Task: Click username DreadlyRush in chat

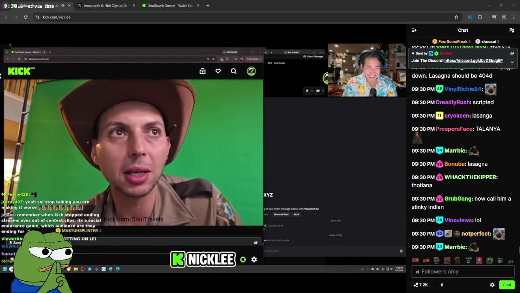Action: pyautogui.click(x=453, y=103)
